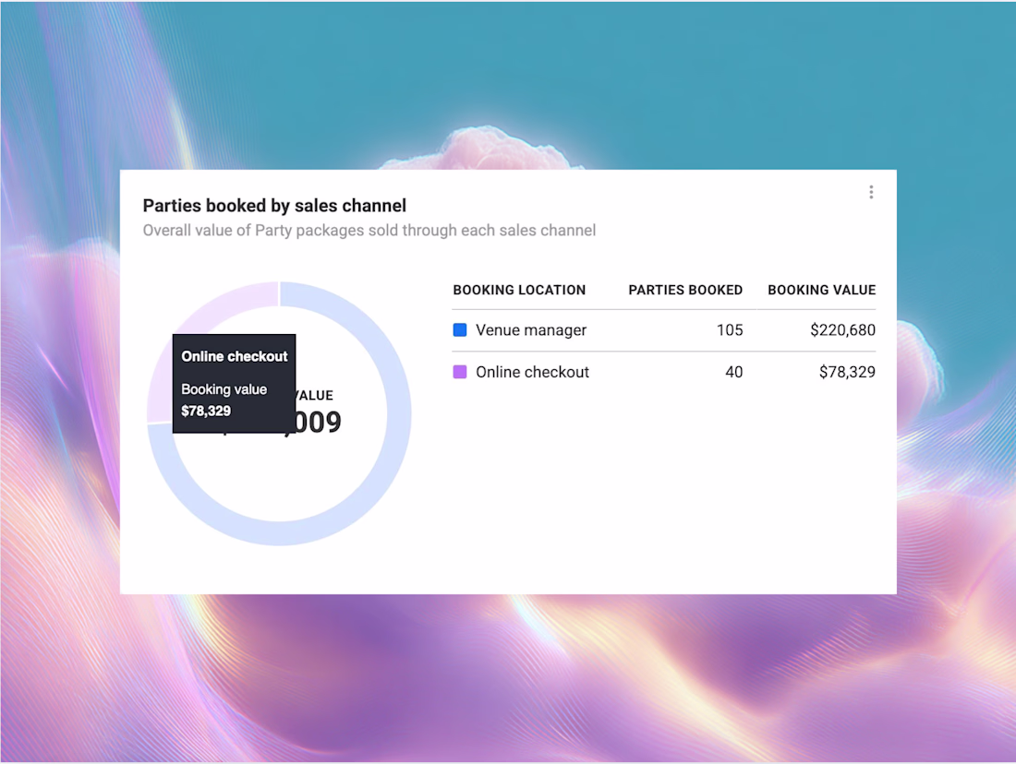Select the Online checkout label in the table
Image resolution: width=1016 pixels, height=764 pixels.
tap(532, 373)
